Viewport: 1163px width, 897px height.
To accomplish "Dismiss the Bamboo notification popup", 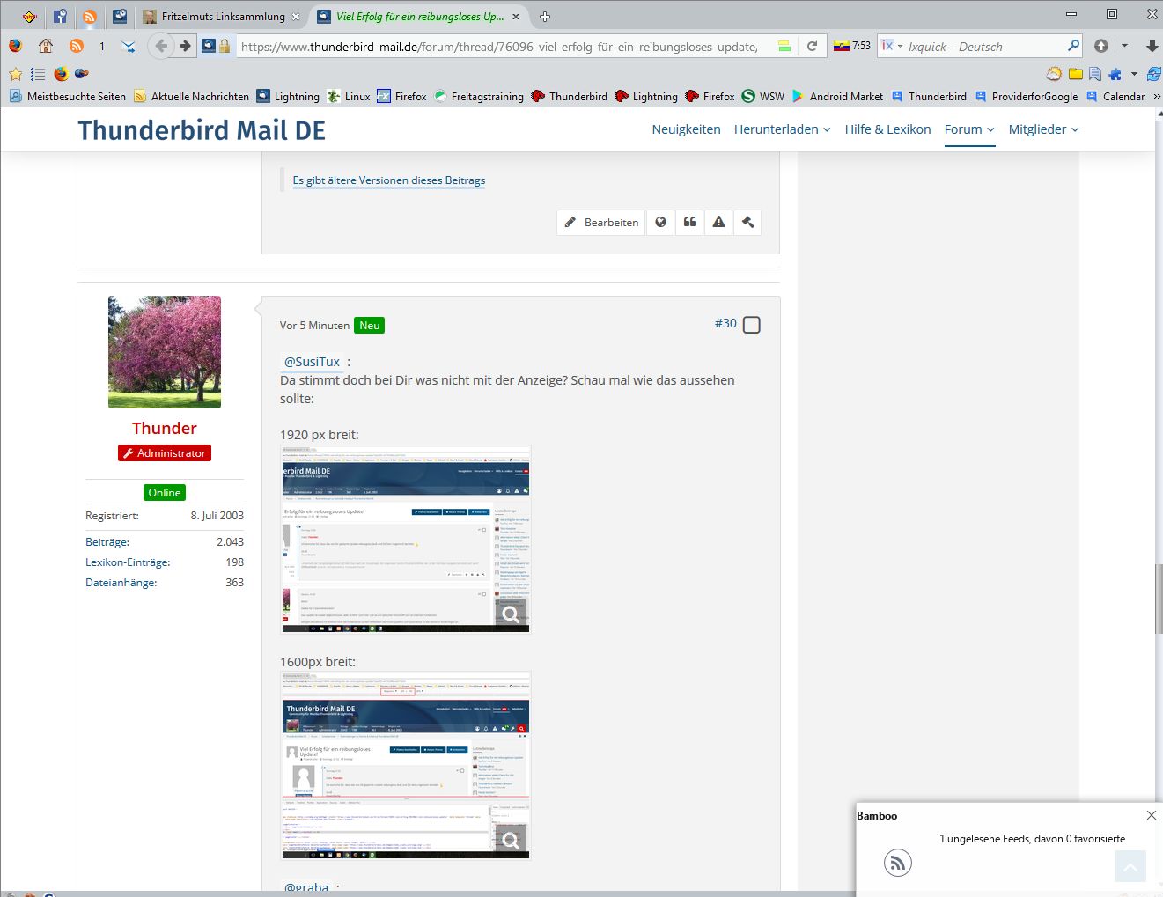I will pyautogui.click(x=1151, y=815).
